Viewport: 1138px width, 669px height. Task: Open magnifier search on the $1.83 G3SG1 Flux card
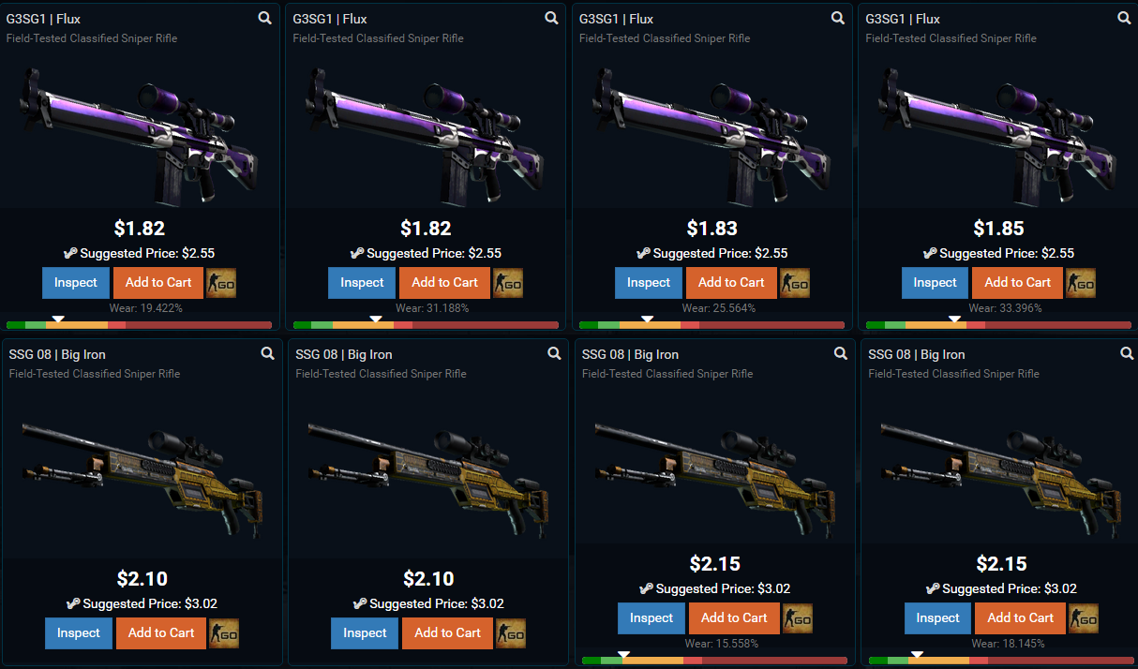point(838,18)
